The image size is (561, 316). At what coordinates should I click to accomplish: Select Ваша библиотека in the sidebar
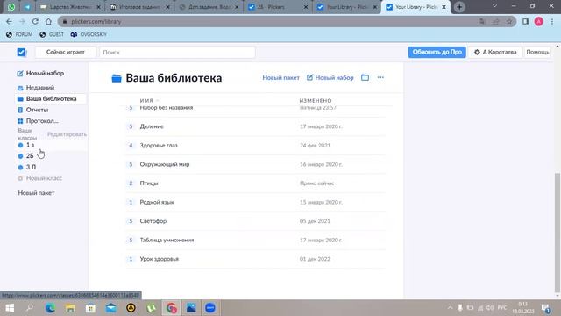pos(51,98)
